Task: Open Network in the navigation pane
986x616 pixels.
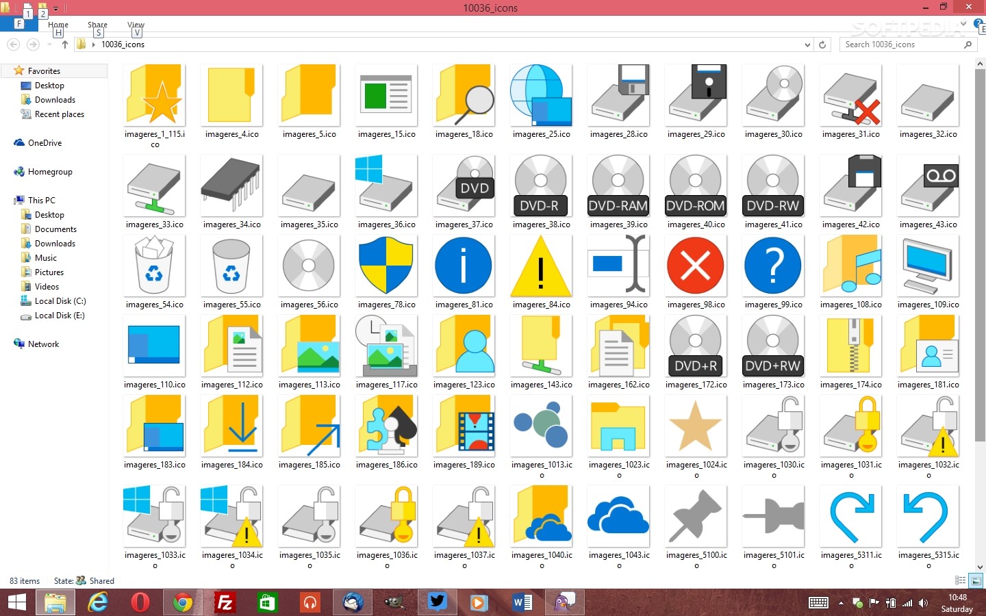Action: tap(43, 344)
